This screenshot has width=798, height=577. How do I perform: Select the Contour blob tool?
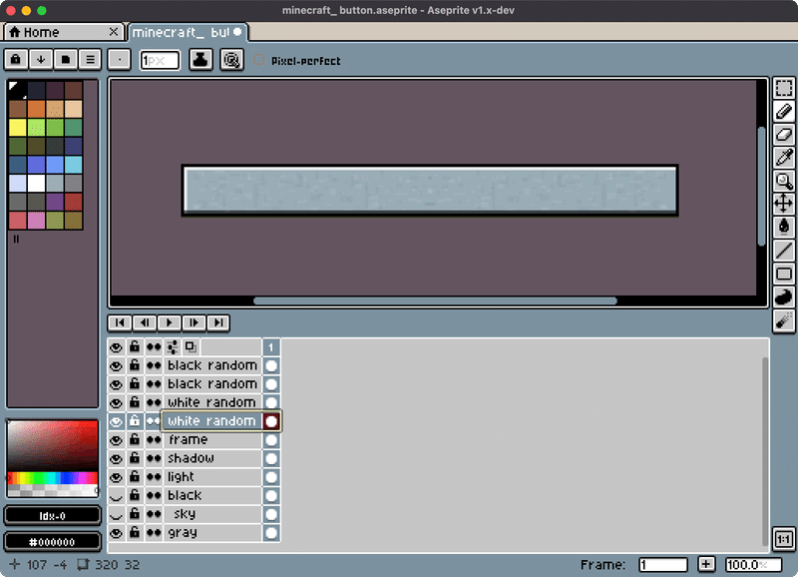tap(783, 296)
